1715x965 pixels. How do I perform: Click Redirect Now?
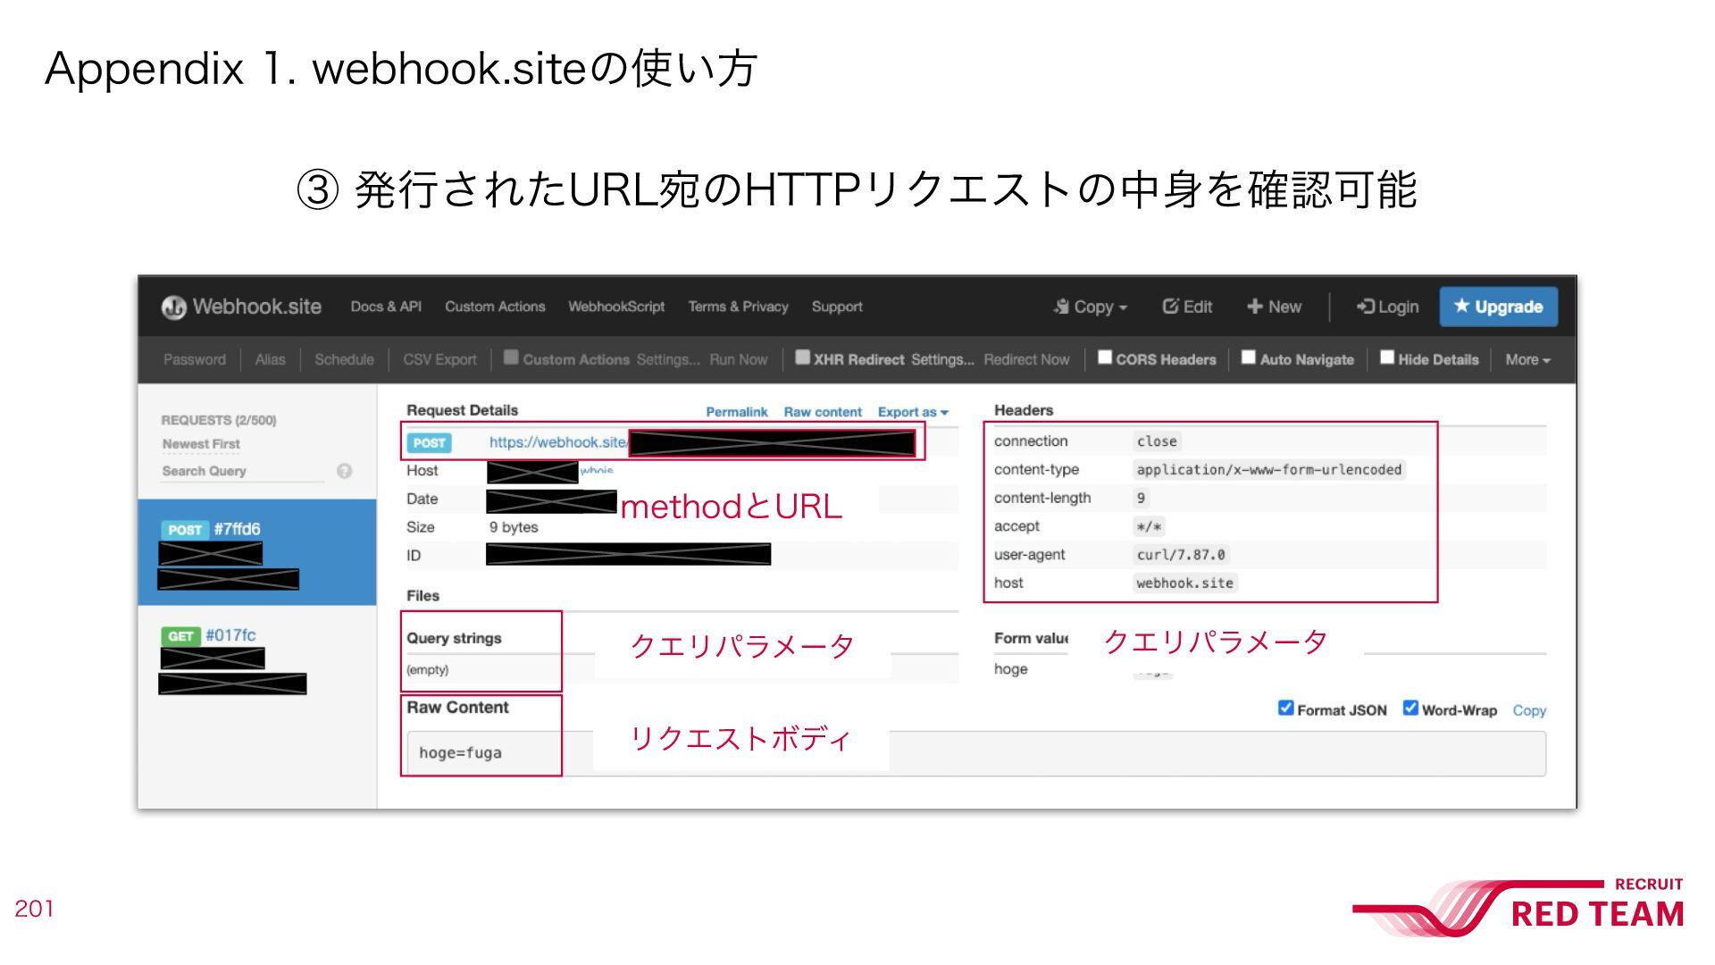(1026, 359)
